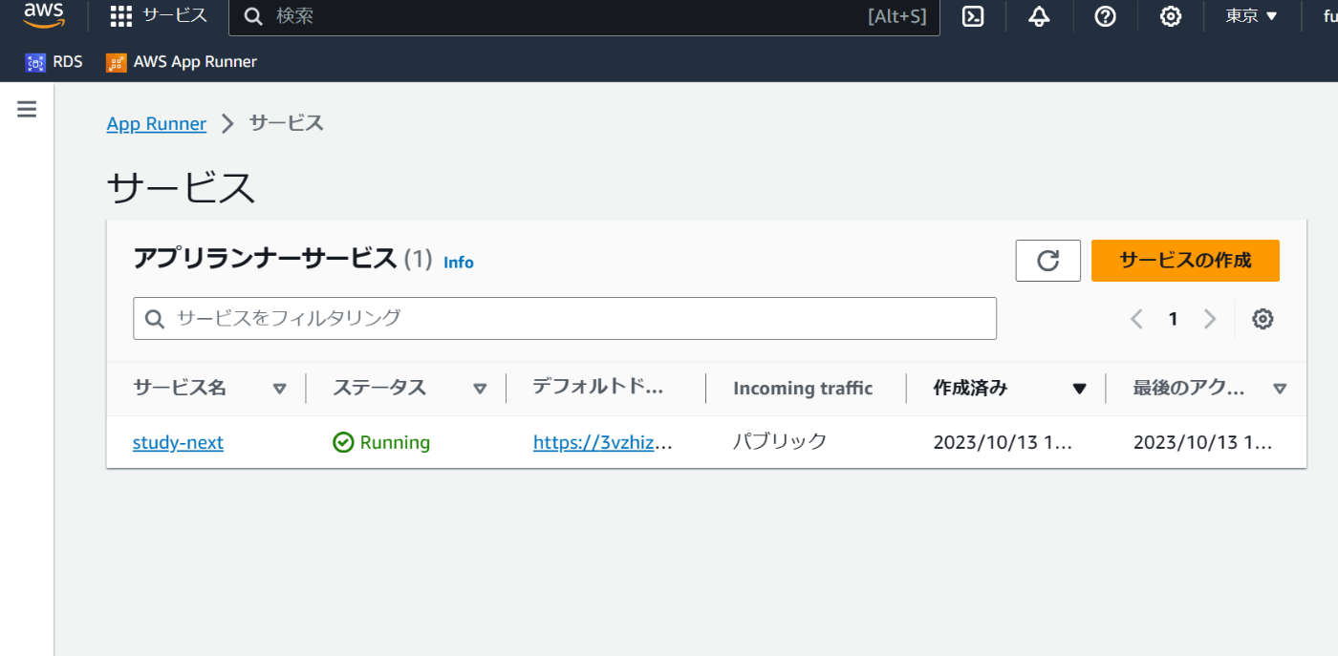Screen dimensions: 1338x656
Task: Click the サービスの作成 button
Action: (1185, 261)
